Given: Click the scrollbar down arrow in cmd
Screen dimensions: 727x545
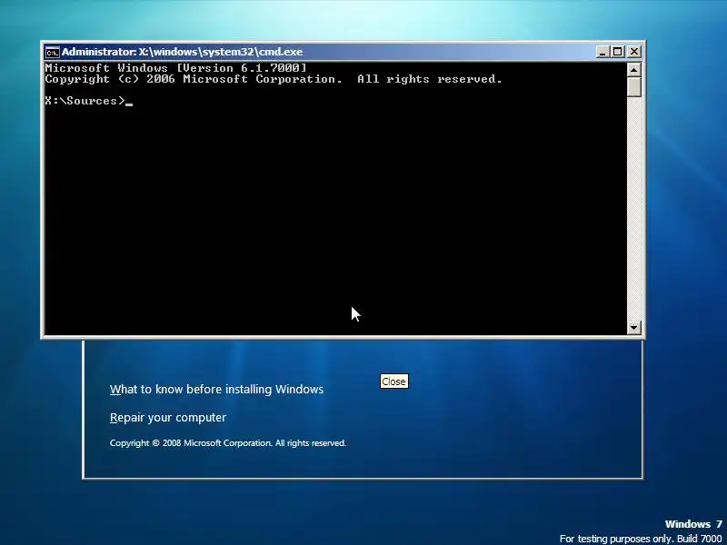Looking at the screenshot, I should [633, 327].
